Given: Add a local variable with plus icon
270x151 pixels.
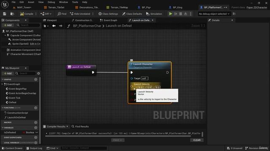Looking at the screenshot, I should pyautogui.click(x=35, y=143).
